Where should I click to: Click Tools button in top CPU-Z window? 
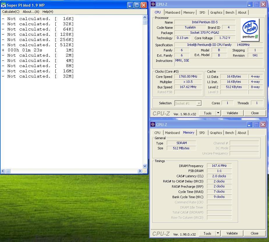[208, 113]
